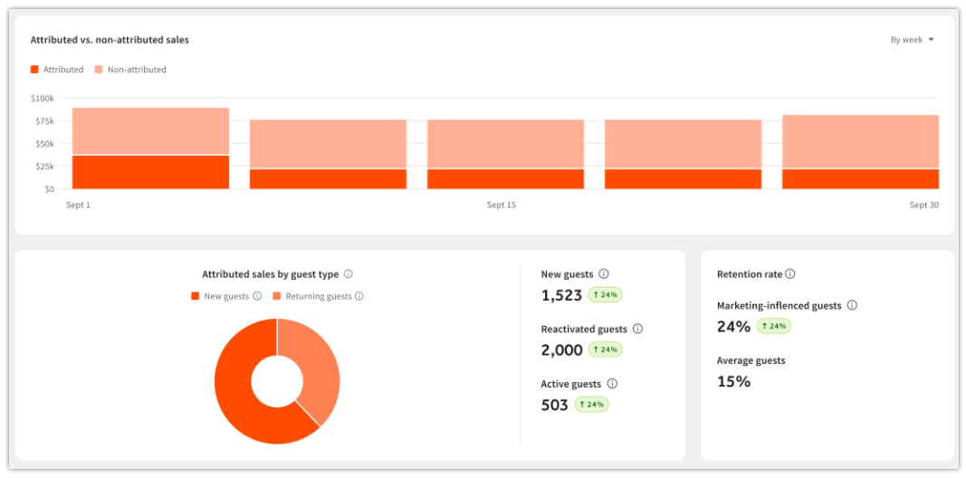Toggle the Non-attributed legend swatch
Viewport: 966px width, 478px height.
pos(99,70)
